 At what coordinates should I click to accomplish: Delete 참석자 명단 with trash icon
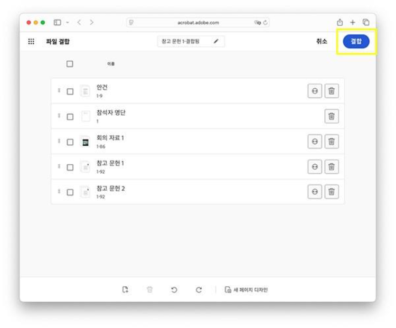(x=332, y=116)
